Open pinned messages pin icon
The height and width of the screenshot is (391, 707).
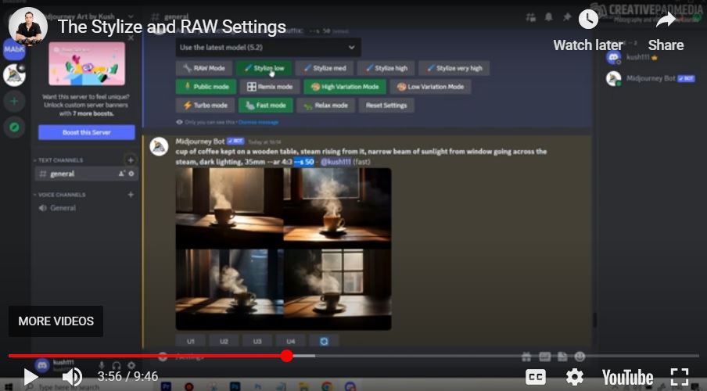point(567,17)
